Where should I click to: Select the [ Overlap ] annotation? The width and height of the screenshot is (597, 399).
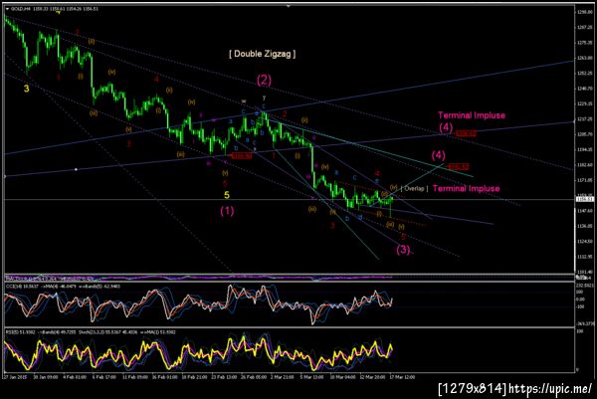415,188
